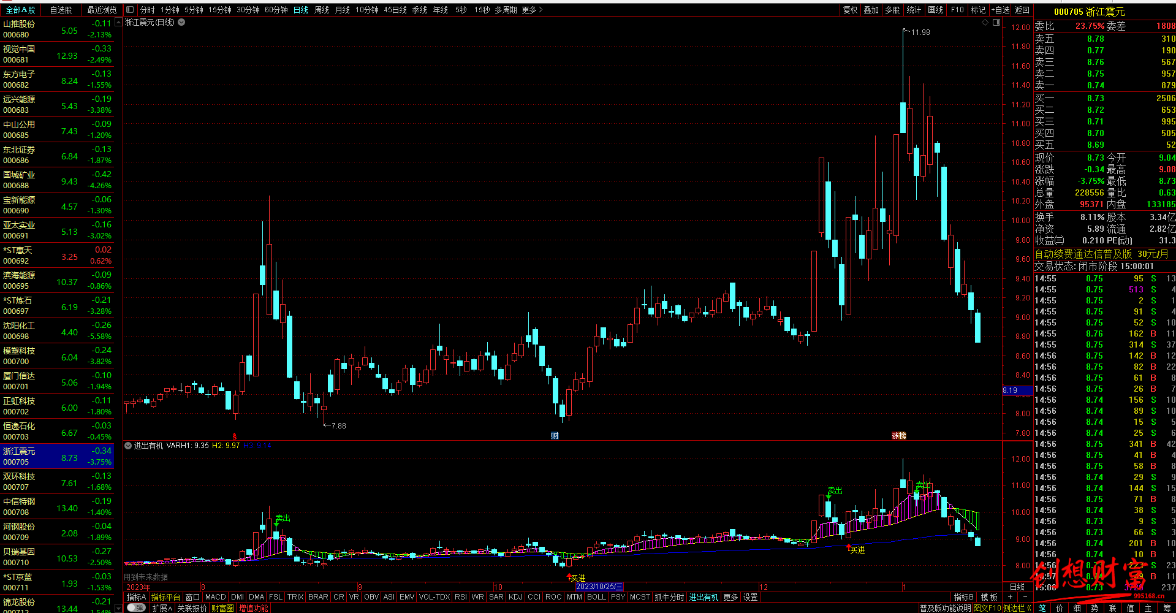Viewport: 1176px width, 613px height.
Task: Open the dropdown arrow beside 浙江震元(日线)
Action: [181, 22]
